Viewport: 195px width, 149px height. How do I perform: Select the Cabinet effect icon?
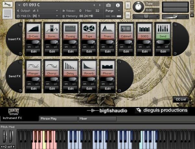pos(126,29)
